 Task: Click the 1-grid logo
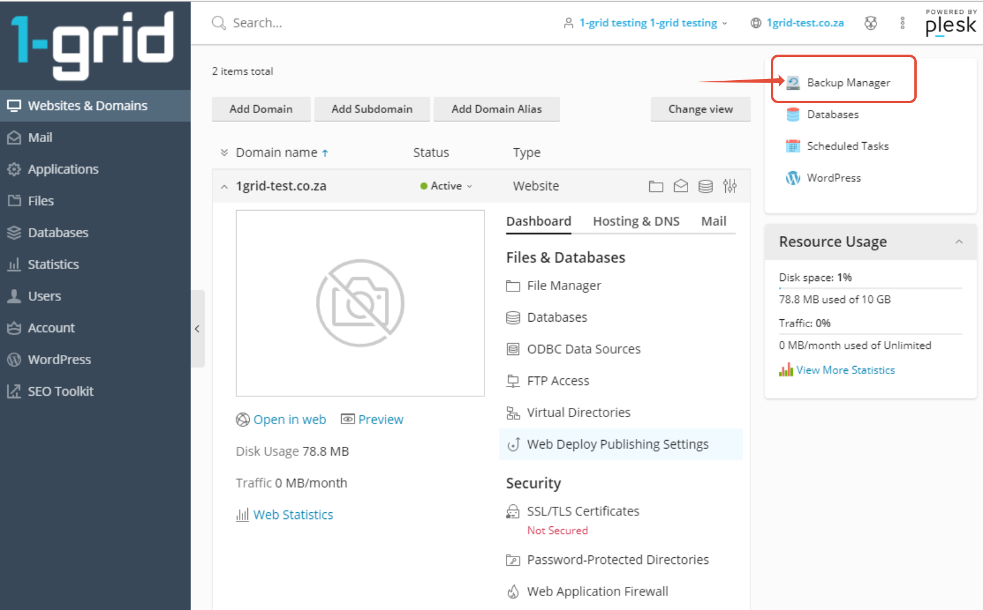[x=92, y=45]
